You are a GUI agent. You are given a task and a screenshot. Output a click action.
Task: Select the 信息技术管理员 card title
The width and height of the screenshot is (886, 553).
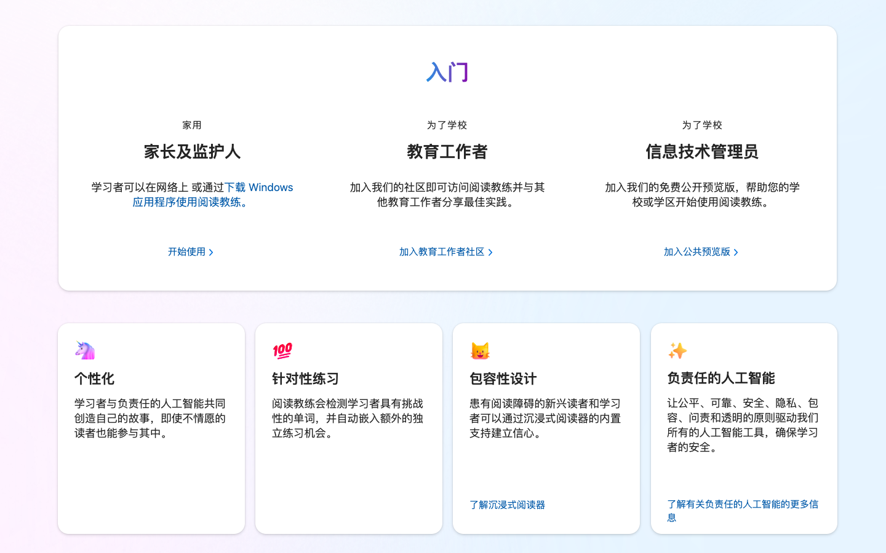click(x=702, y=152)
